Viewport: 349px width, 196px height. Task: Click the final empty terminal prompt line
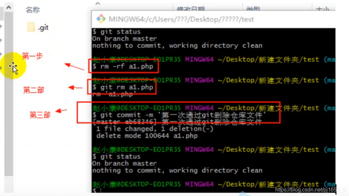tap(97, 190)
